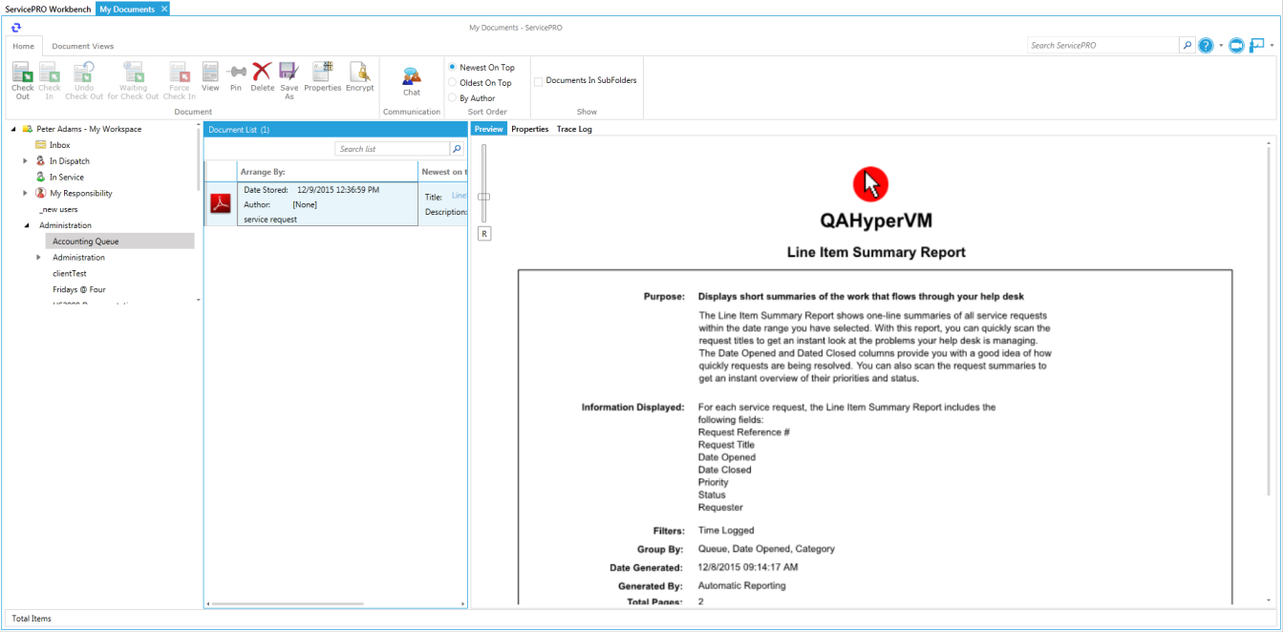
Task: Click the video camera icon
Action: [x=1236, y=45]
